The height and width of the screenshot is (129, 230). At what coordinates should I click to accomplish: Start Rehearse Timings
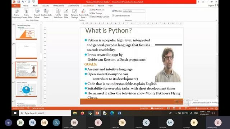tap(74, 14)
